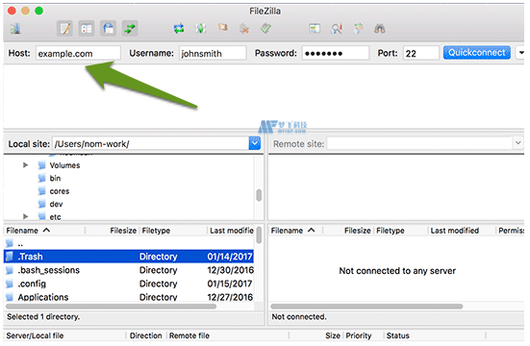Image resolution: width=530 pixels, height=346 pixels.
Task: Sort remote files by Filesize column
Action: click(348, 231)
